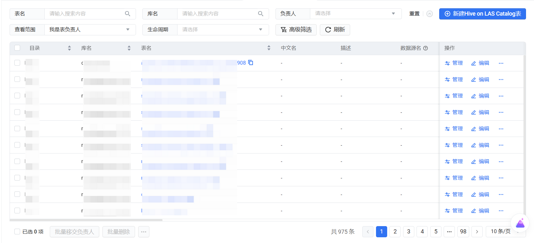Go to the next page arrow
534x243 pixels.
coord(477,232)
